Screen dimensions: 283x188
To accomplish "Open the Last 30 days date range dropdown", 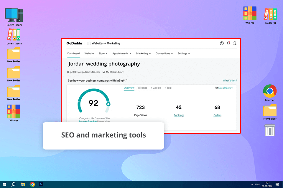I will coord(226,88).
